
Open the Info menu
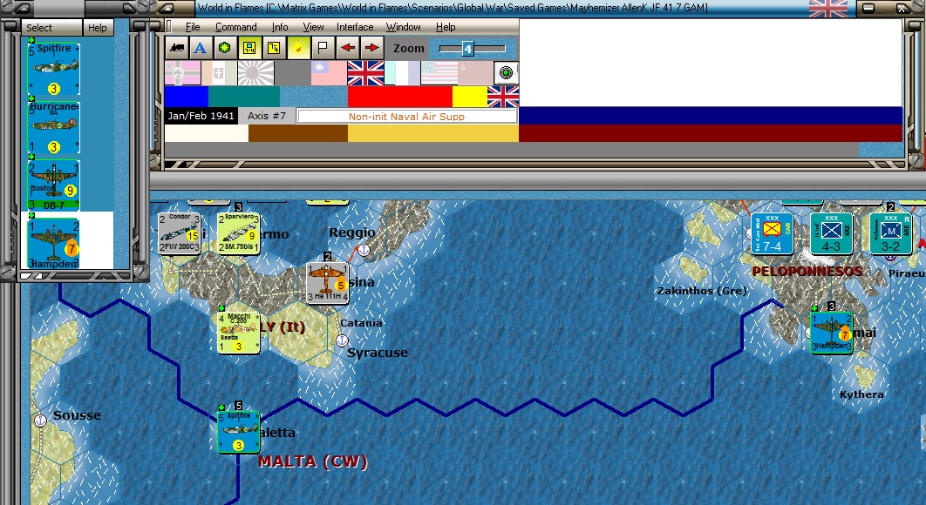[280, 27]
